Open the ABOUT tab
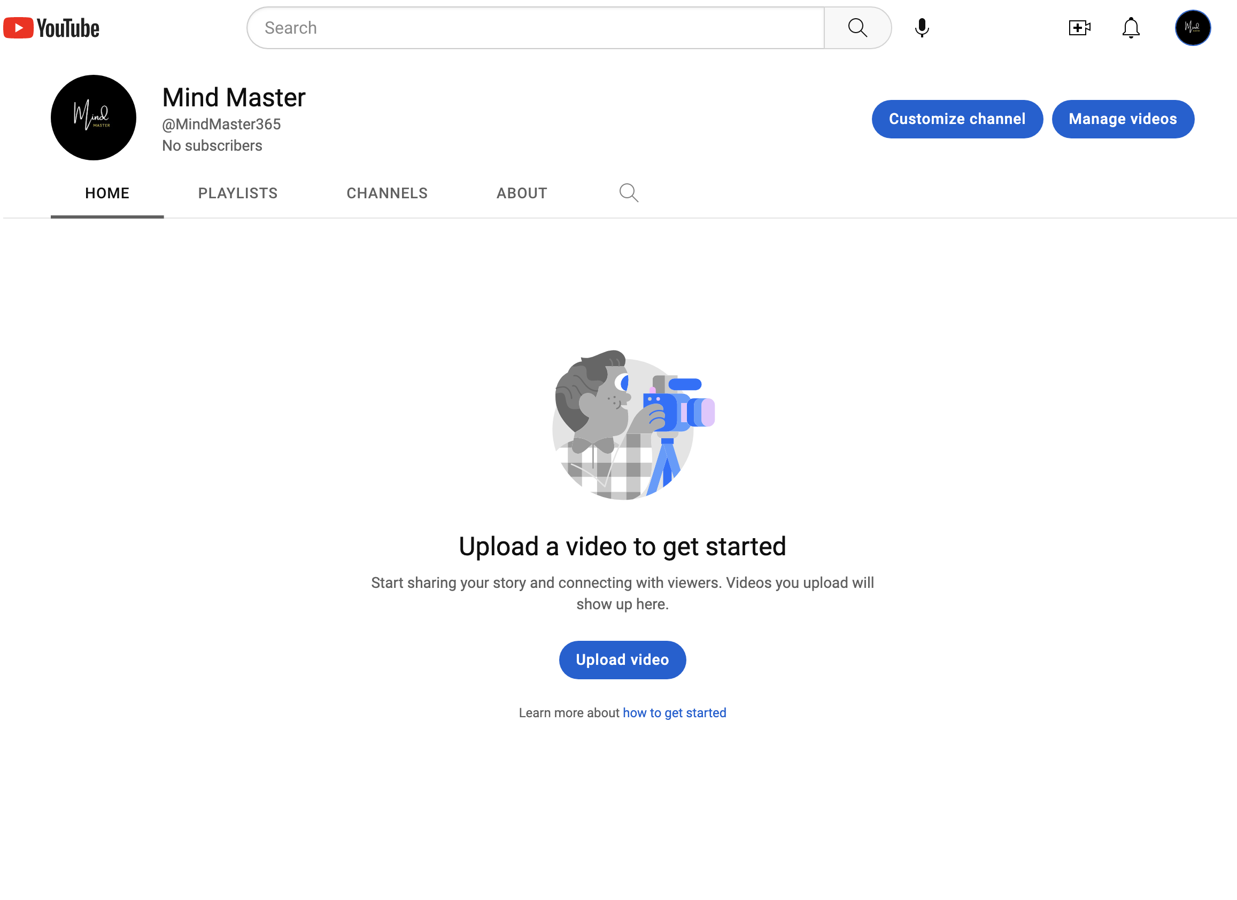The width and height of the screenshot is (1237, 900). pyautogui.click(x=521, y=193)
